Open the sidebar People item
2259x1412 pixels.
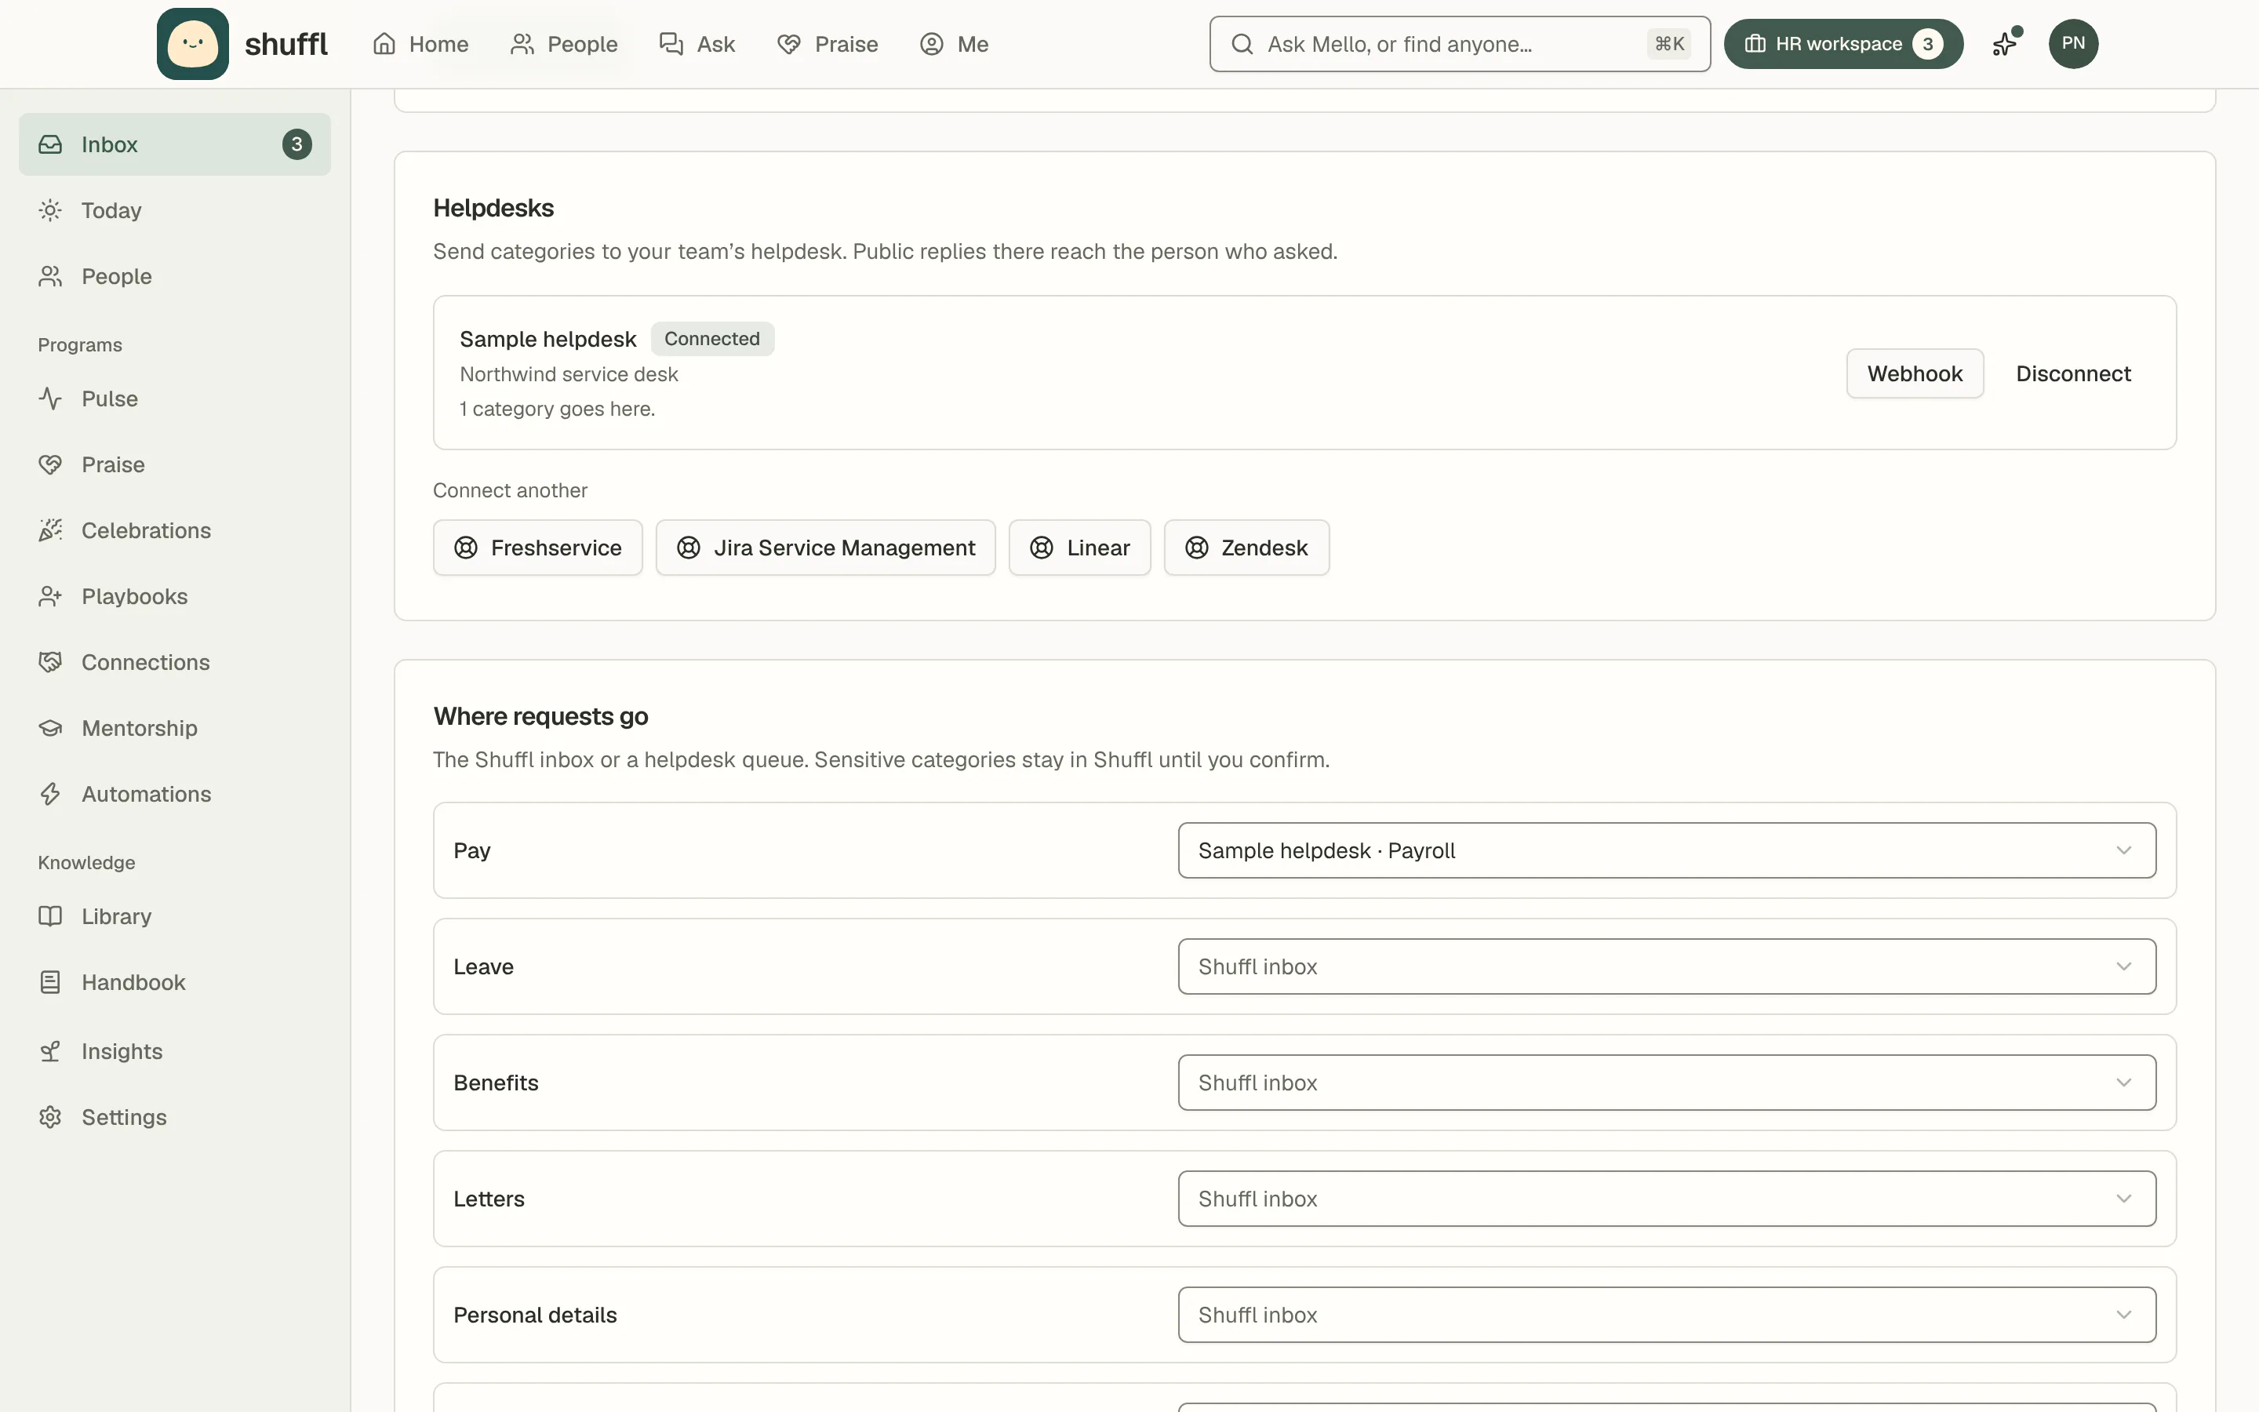175,276
